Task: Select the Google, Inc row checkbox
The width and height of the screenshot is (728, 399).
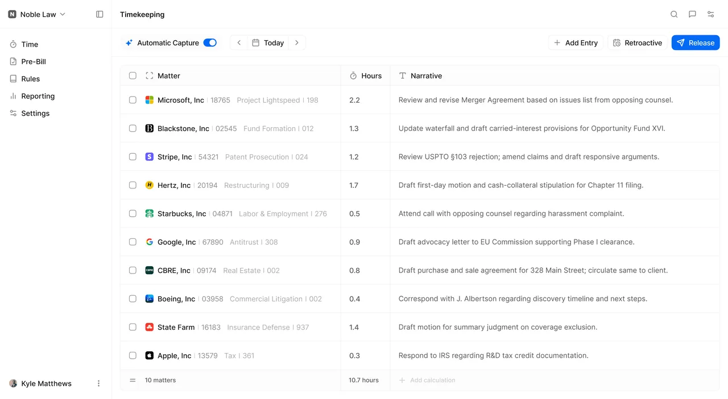Action: pyautogui.click(x=133, y=242)
